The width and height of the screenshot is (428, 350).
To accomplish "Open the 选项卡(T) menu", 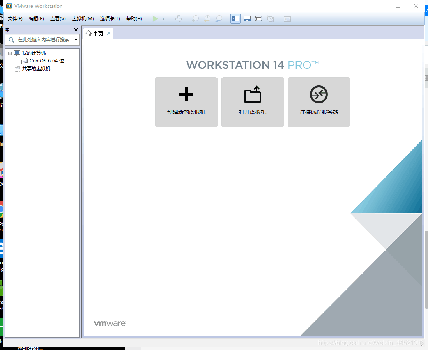I will pos(110,19).
